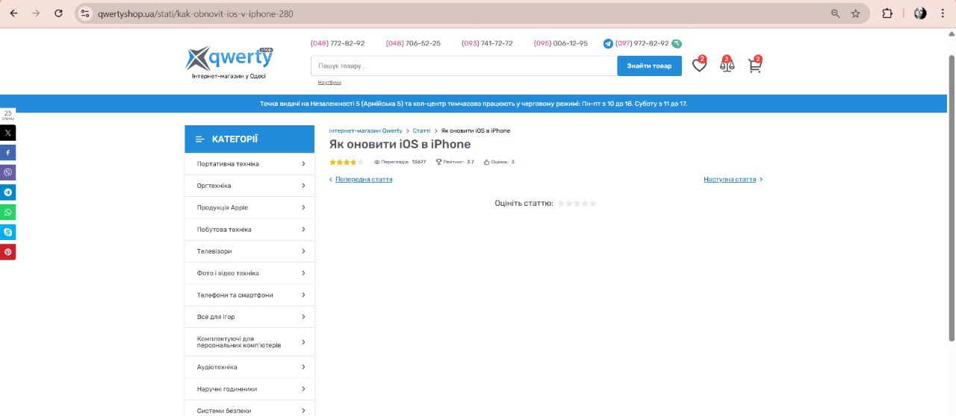This screenshot has height=416, width=956.
Task: Click the product search input field
Action: pos(463,66)
